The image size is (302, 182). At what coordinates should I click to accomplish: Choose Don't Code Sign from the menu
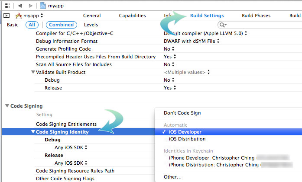click(x=182, y=113)
